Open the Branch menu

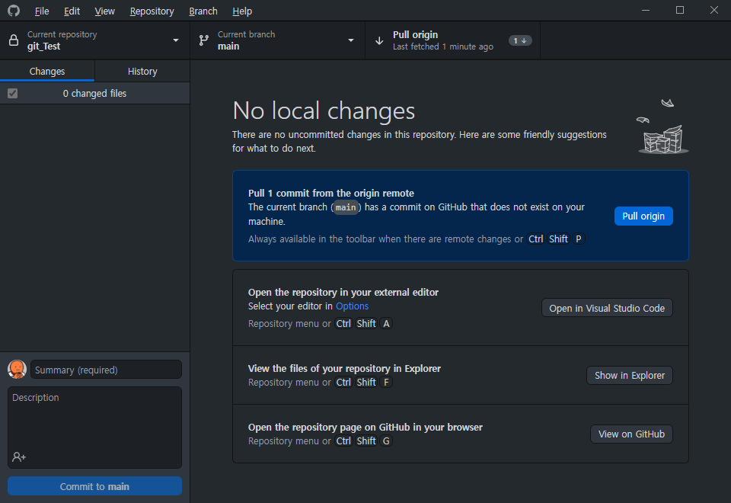[203, 11]
